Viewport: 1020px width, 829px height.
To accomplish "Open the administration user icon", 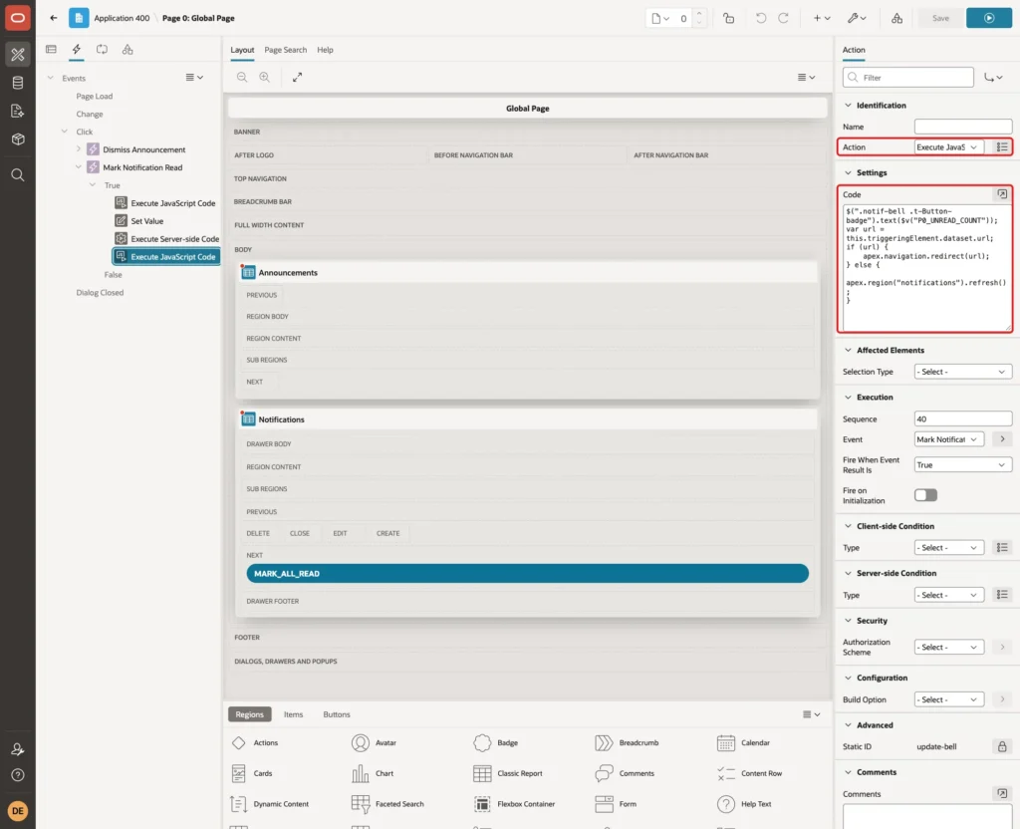I will point(18,749).
